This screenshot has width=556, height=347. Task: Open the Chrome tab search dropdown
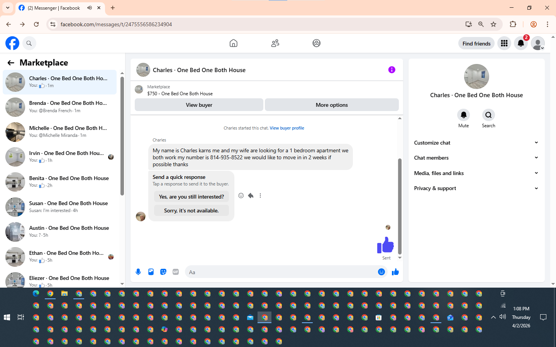pos(8,8)
